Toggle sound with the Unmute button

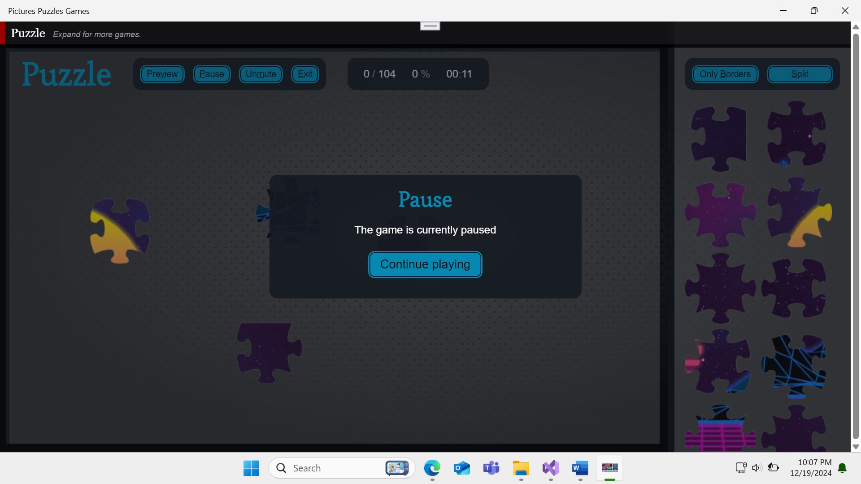[x=261, y=74]
